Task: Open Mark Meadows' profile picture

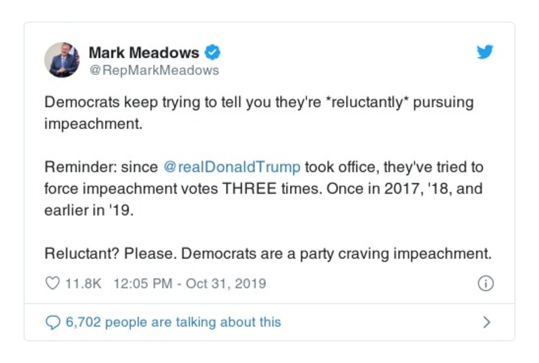Action: pos(62,60)
